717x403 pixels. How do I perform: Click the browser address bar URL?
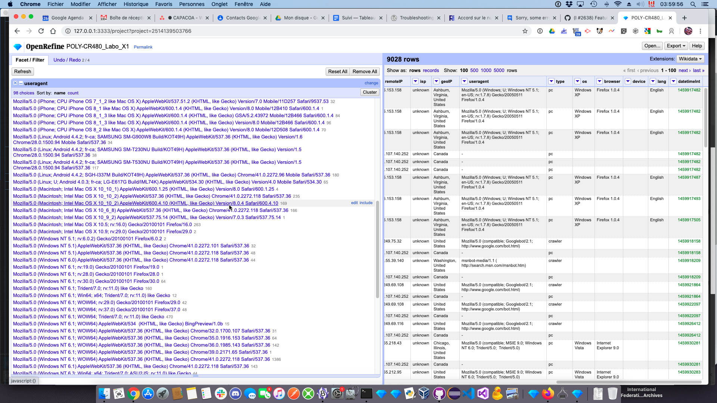point(133,31)
